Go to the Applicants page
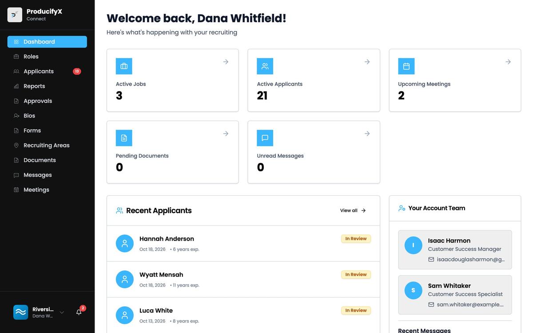 (x=47, y=71)
